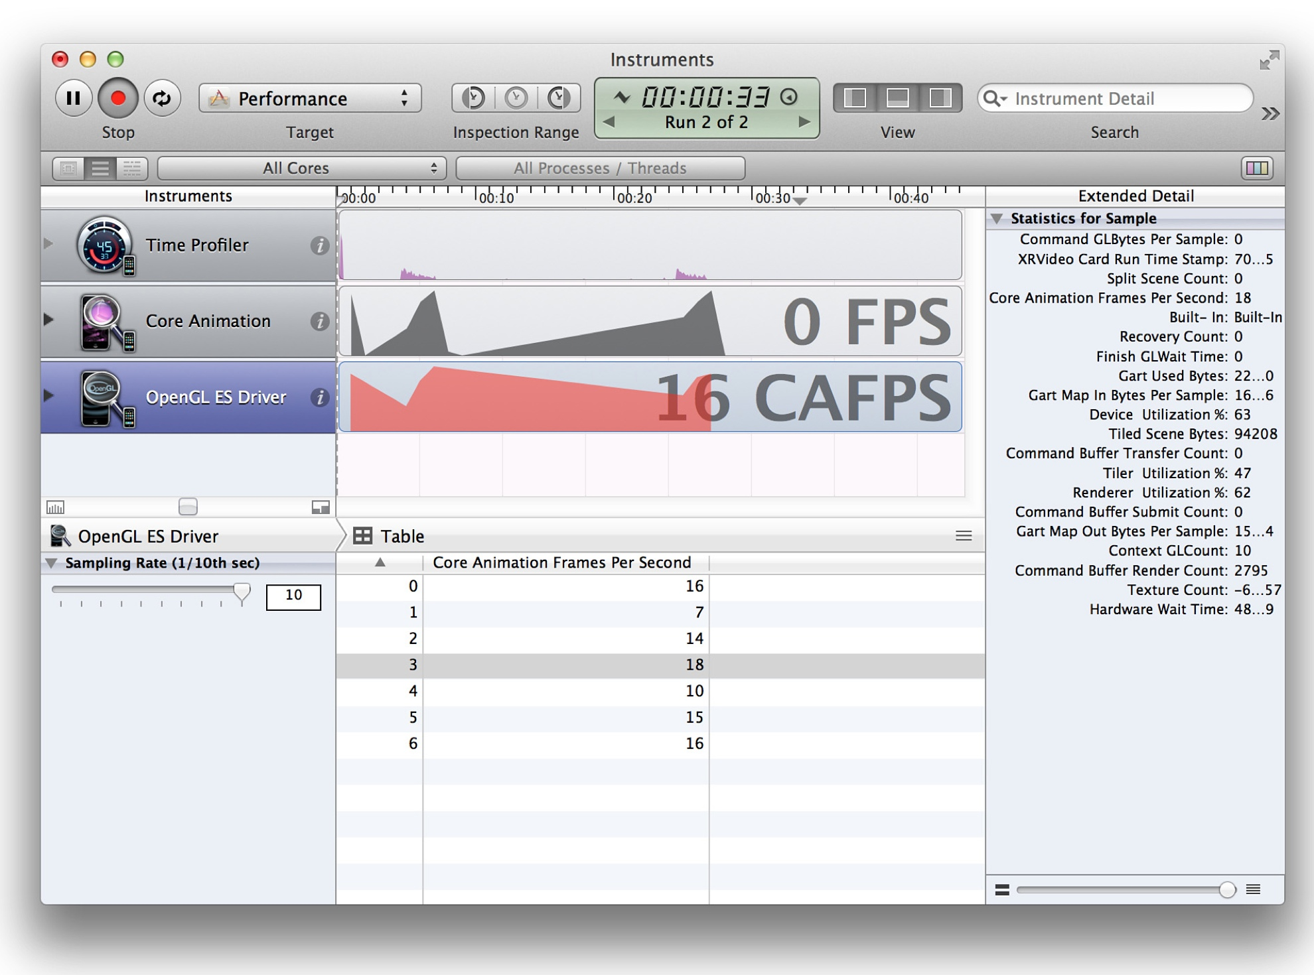Click the small graph icon below instruments list
The width and height of the screenshot is (1314, 975).
click(56, 508)
